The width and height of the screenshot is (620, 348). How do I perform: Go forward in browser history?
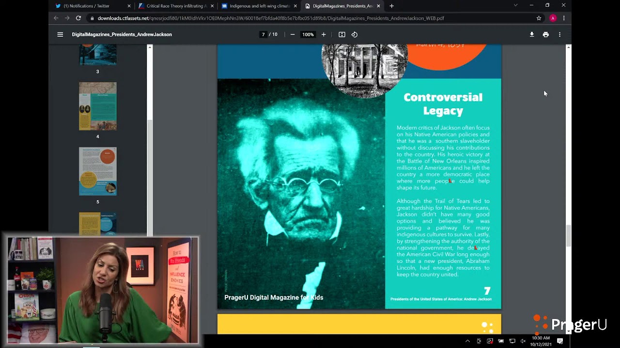click(x=67, y=18)
